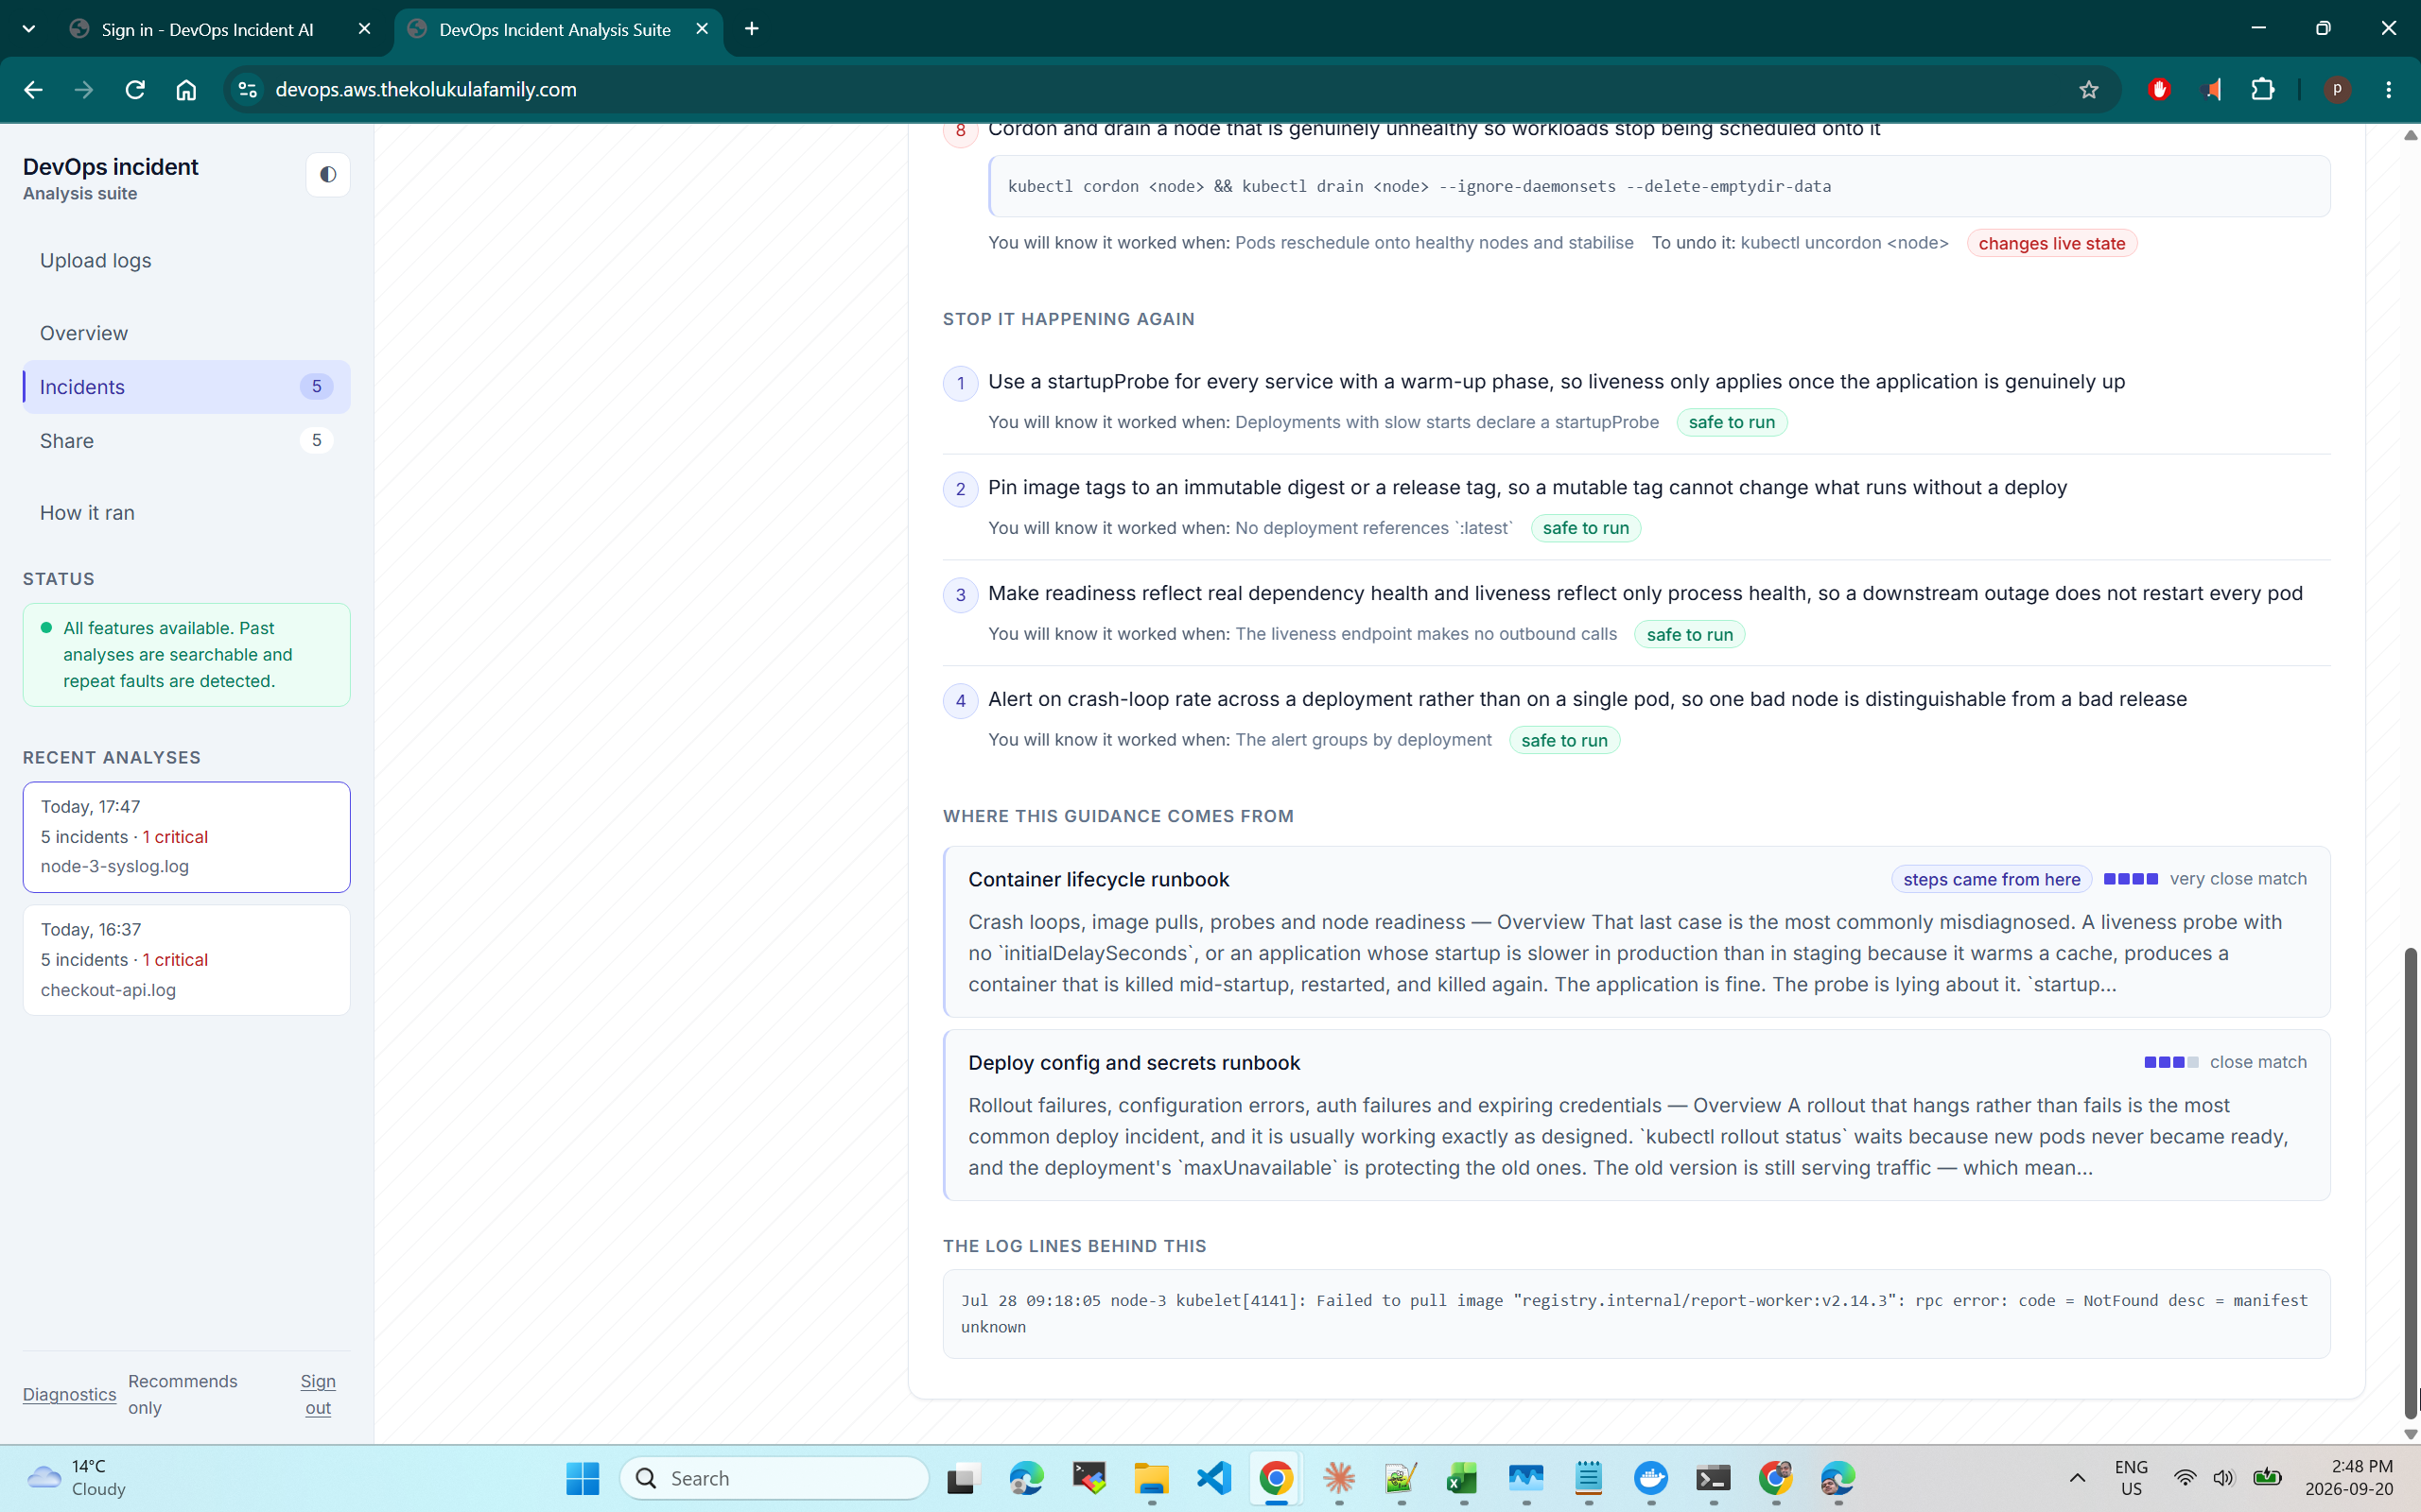
Task: Click the red ad-blocker extension icon
Action: click(x=2159, y=89)
